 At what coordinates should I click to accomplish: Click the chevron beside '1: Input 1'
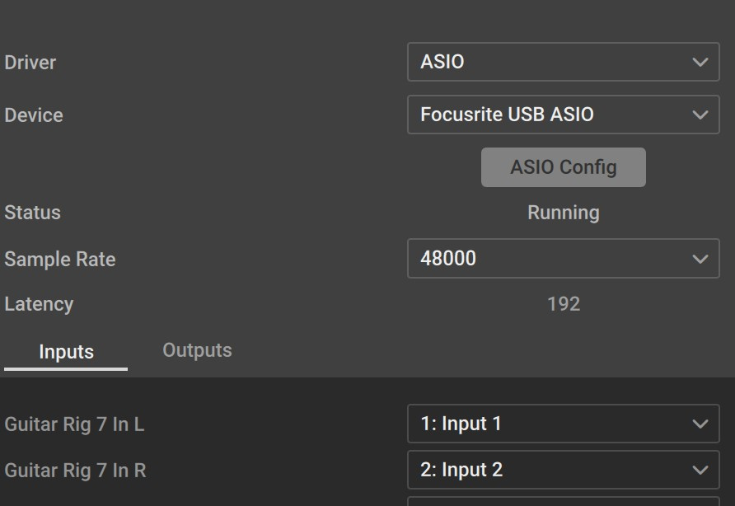click(x=700, y=424)
